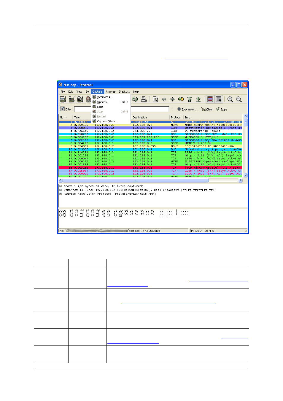Screen dimensions: 283x401
Task: Open the filter history dropdown arrow
Action: coord(172,109)
